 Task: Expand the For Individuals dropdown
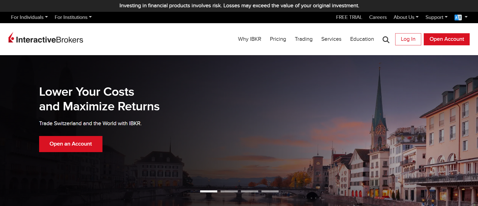(29, 17)
